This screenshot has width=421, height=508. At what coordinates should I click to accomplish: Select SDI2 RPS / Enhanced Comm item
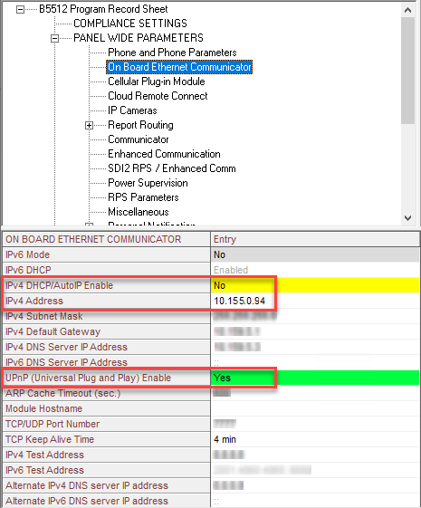point(172,168)
